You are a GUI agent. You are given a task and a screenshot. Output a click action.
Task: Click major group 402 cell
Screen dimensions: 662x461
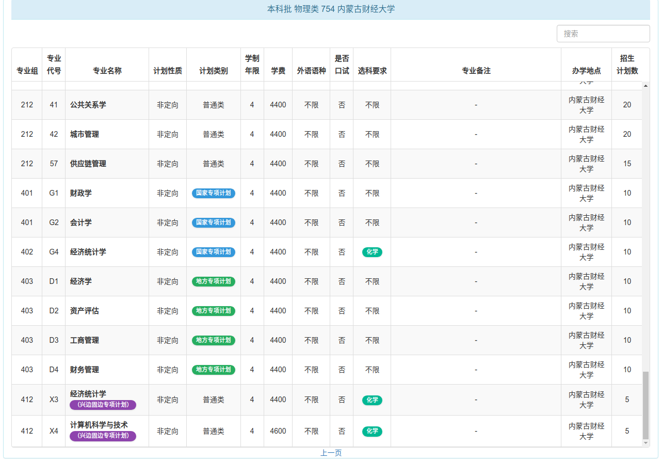[27, 252]
